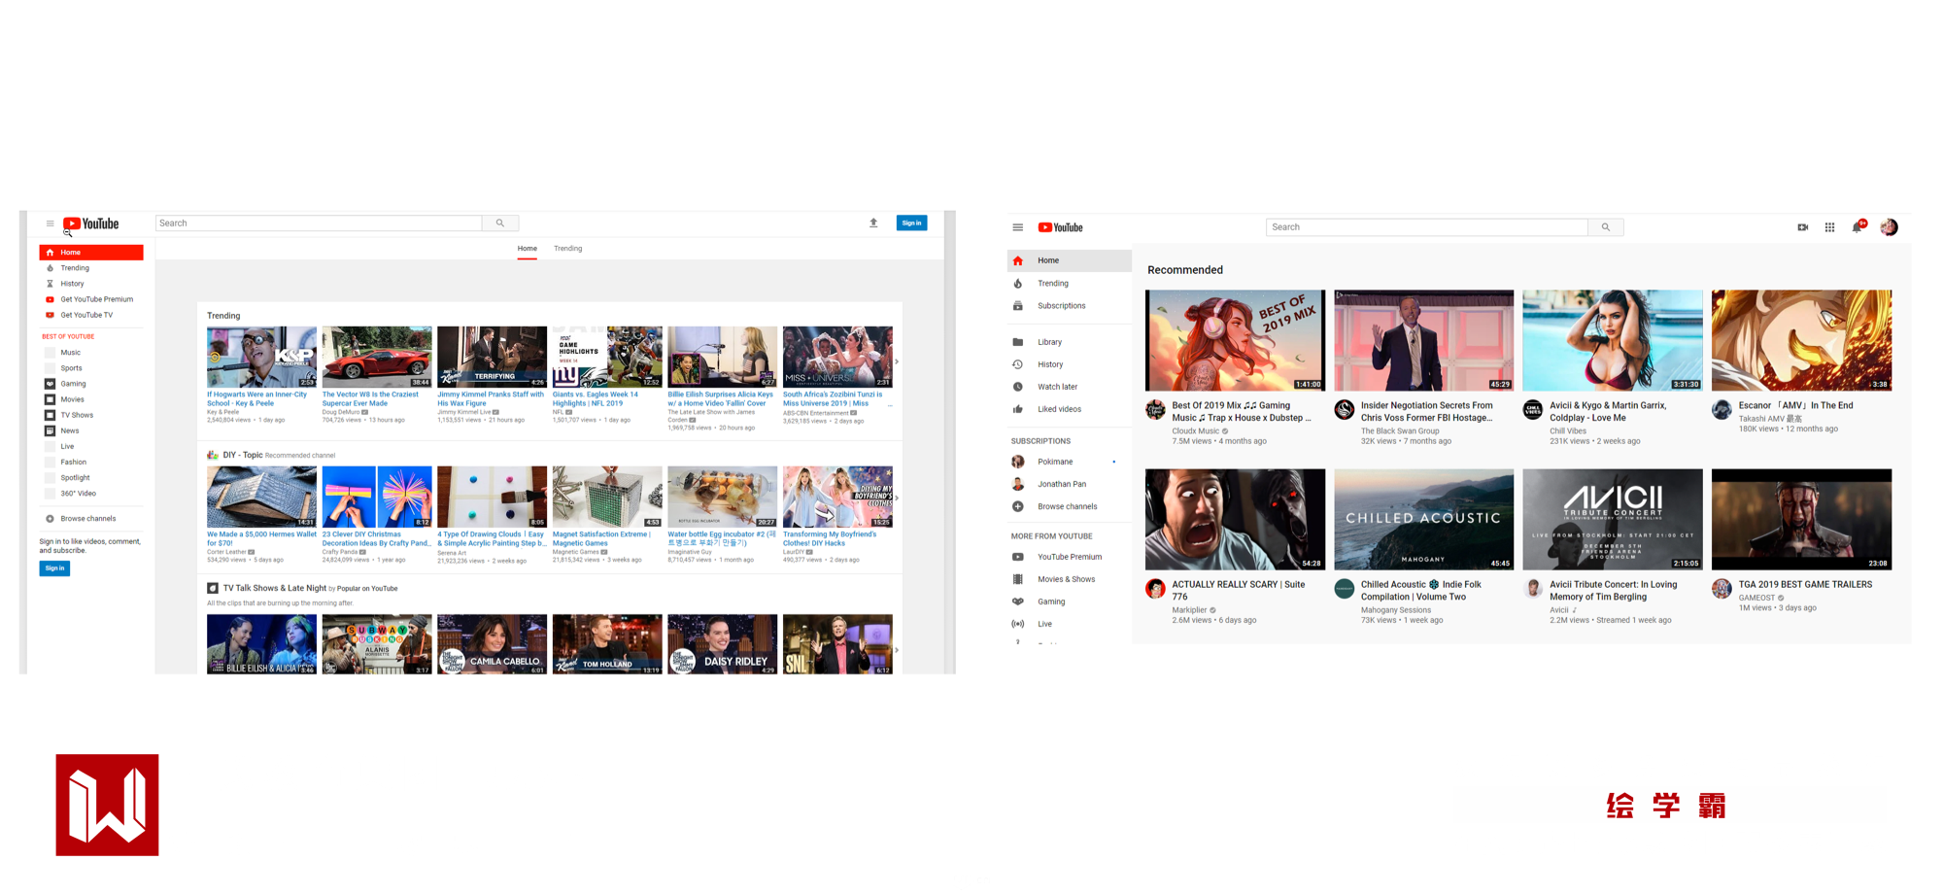Open Jonathan Pan under Subscriptions
Image resolution: width=1943 pixels, height=895 pixels.
(x=1062, y=484)
